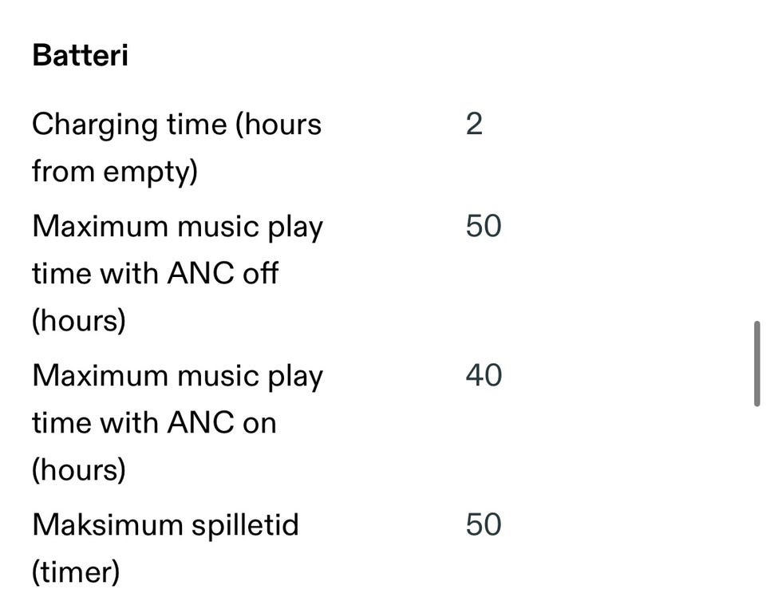Select the Maksimum spilletid (timer) label
The width and height of the screenshot is (766, 609).
point(165,548)
